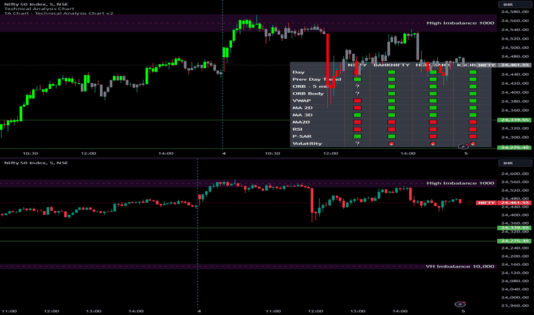Viewport: 534px width, 315px height.
Task: Click the NIFTY ORB Body question mark
Action: pyautogui.click(x=358, y=94)
